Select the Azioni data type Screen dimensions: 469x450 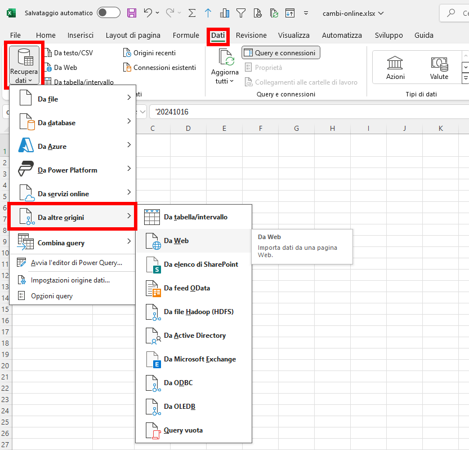(395, 68)
